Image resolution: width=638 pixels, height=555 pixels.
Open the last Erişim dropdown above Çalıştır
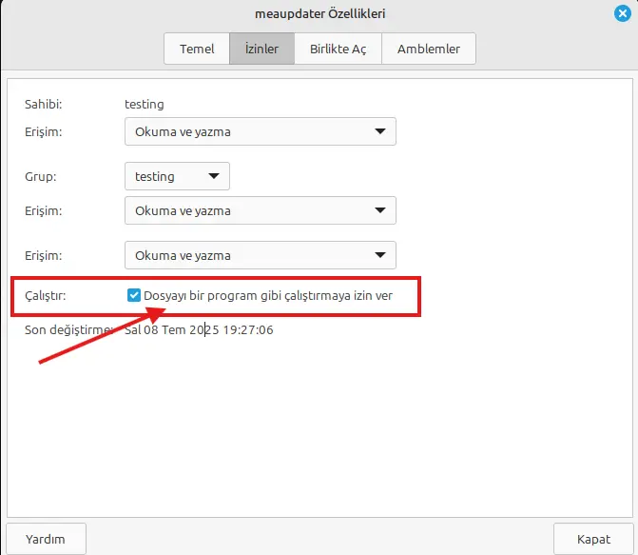pyautogui.click(x=260, y=255)
